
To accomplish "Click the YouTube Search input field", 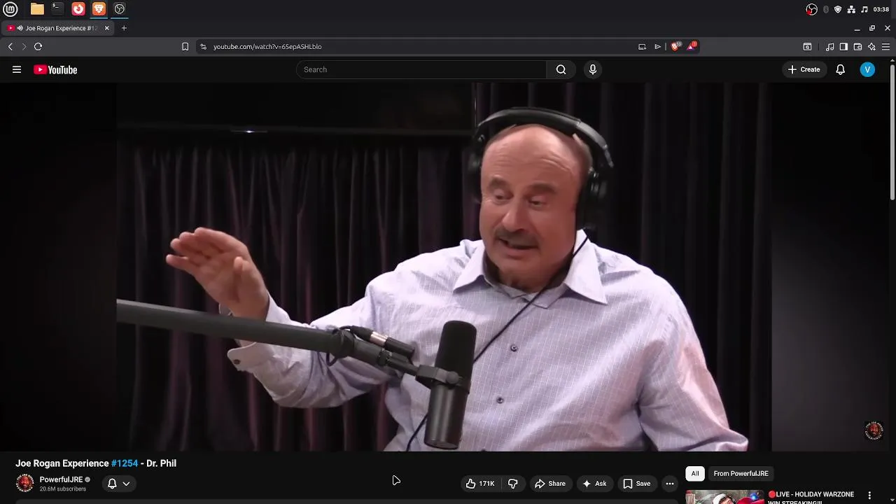I will pos(421,69).
